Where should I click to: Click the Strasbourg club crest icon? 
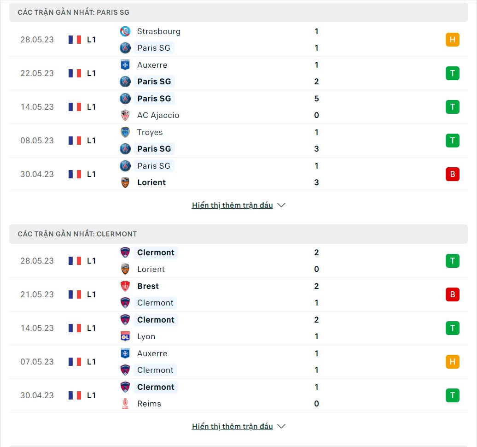pyautogui.click(x=125, y=31)
